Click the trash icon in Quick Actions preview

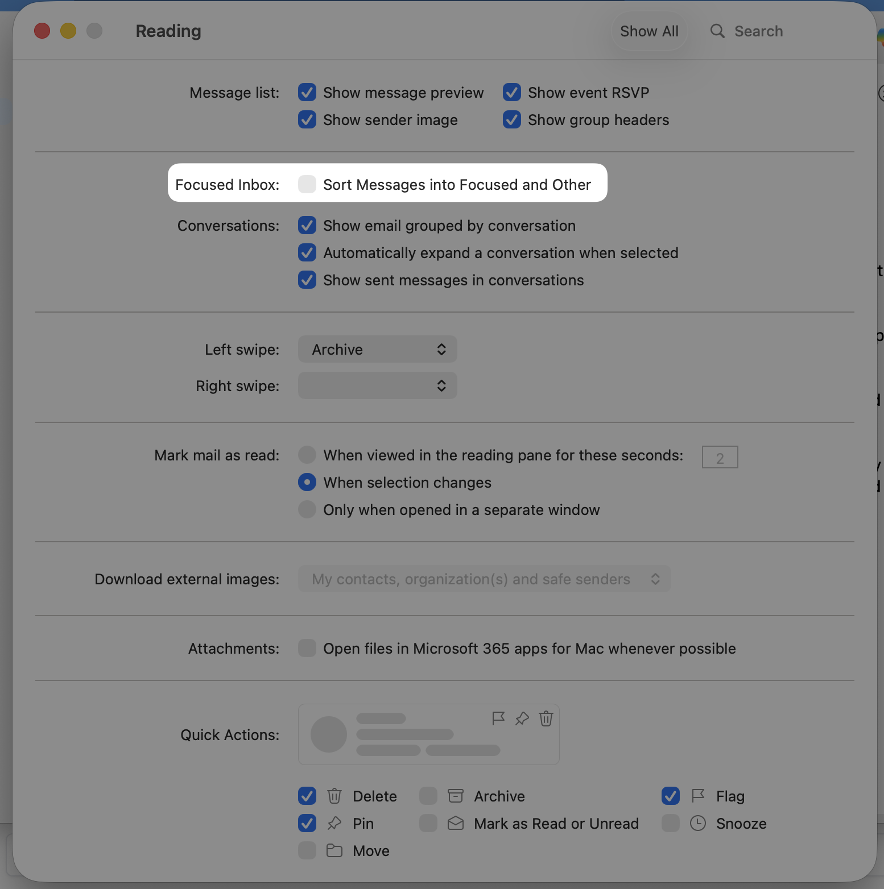pos(546,718)
